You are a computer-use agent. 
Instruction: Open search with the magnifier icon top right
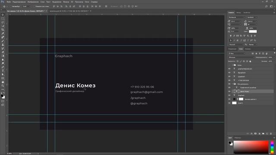click(x=267, y=6)
